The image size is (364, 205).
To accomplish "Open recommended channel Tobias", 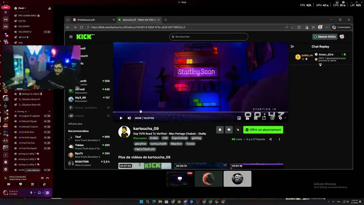I will pyautogui.click(x=89, y=147).
